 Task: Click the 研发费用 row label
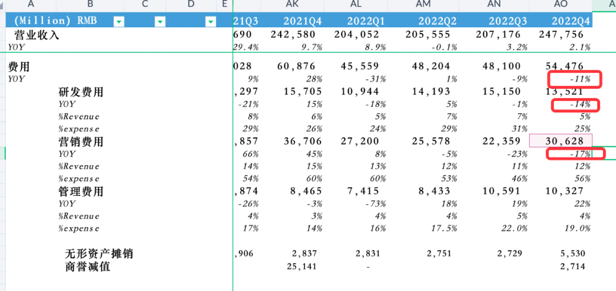(x=81, y=92)
